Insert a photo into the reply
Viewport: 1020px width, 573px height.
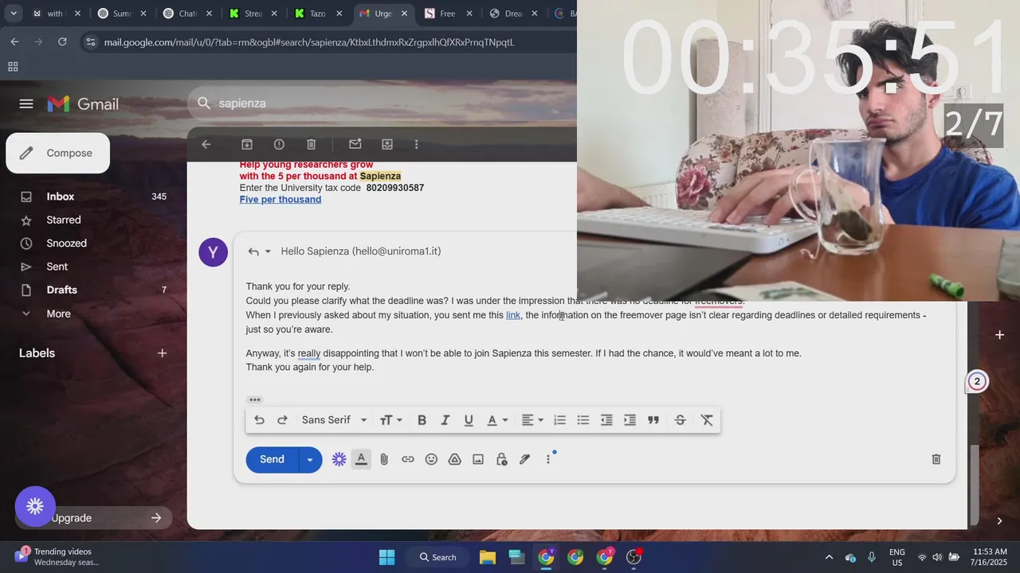tap(478, 459)
